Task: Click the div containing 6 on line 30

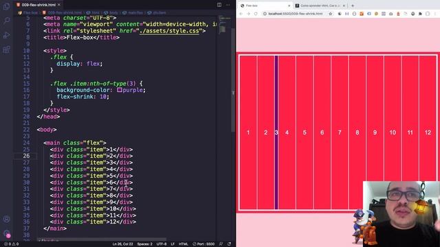Action: click(91, 183)
